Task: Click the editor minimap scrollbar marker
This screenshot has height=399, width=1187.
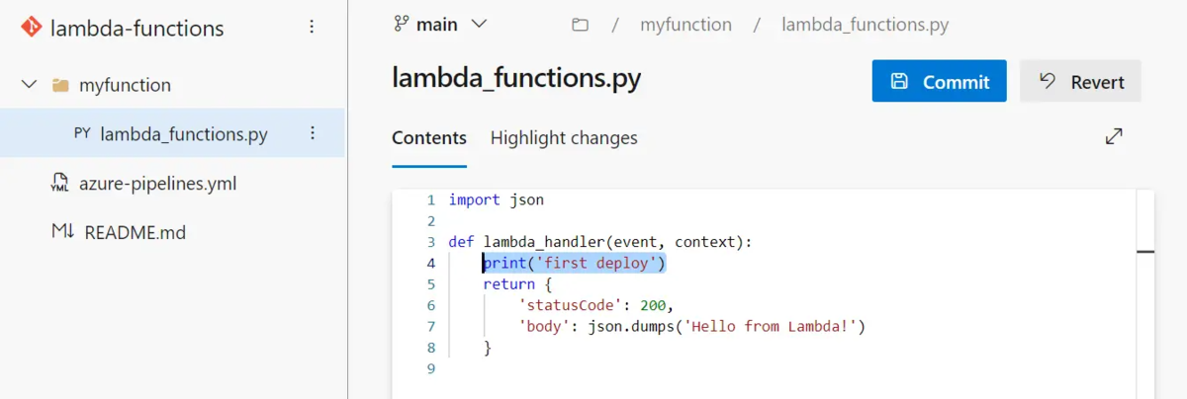Action: [x=1145, y=252]
